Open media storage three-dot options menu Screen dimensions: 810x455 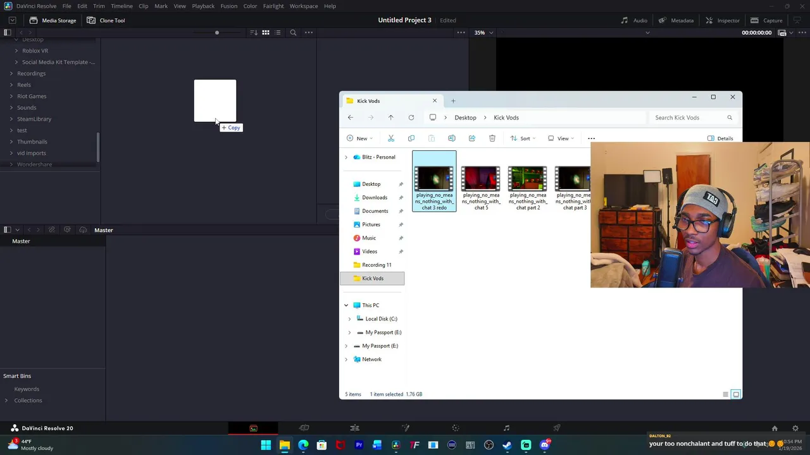309,32
